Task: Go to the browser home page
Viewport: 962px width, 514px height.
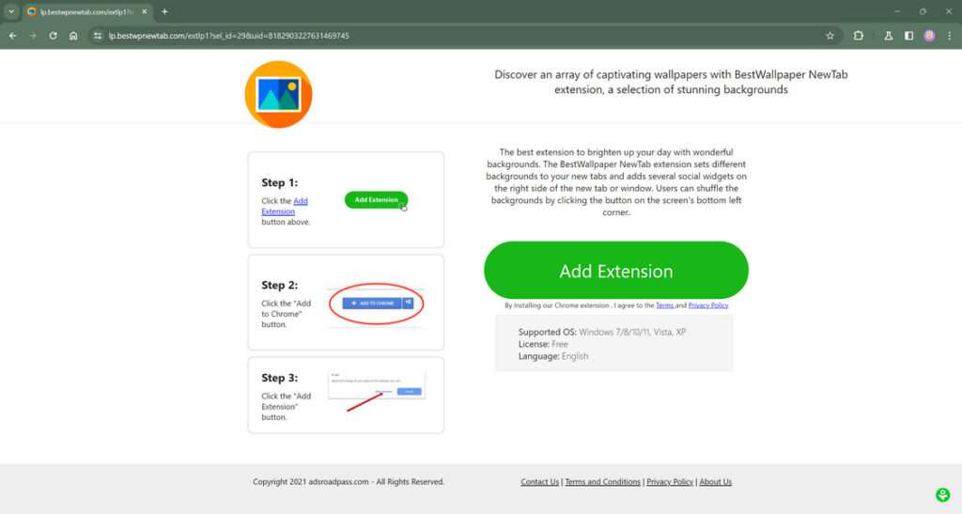Action: tap(73, 37)
